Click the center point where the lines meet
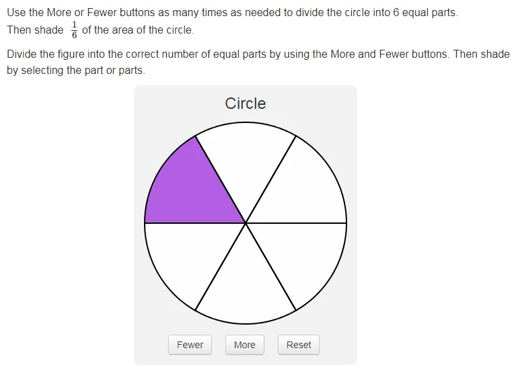 [246, 223]
